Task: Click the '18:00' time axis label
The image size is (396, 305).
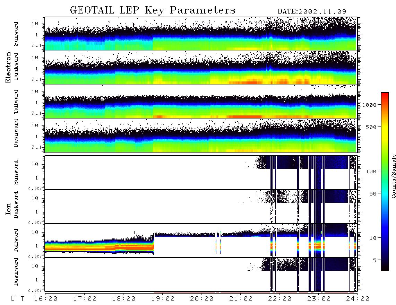Action: (124, 299)
